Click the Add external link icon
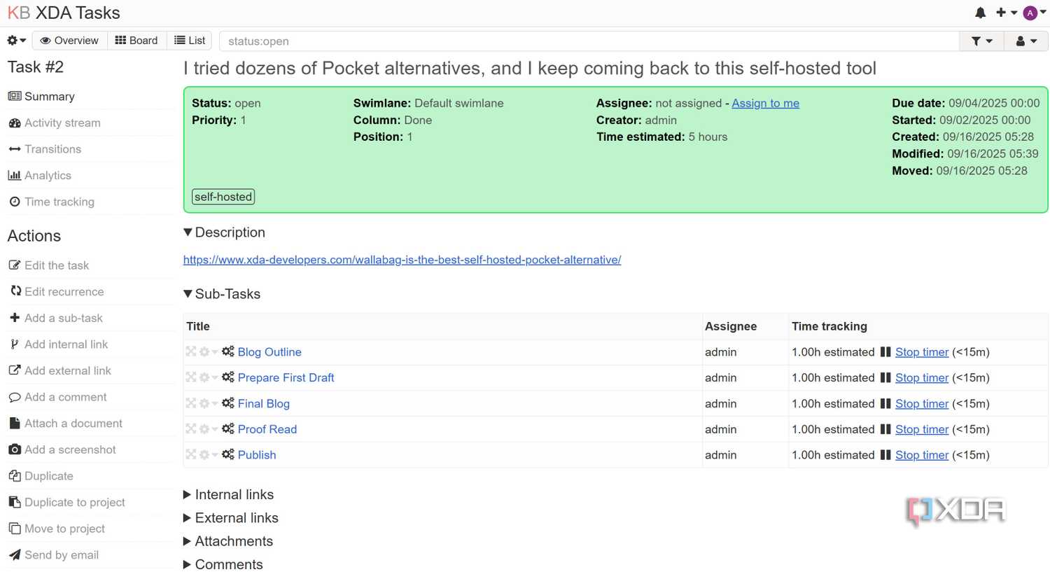The width and height of the screenshot is (1050, 572). pos(15,370)
